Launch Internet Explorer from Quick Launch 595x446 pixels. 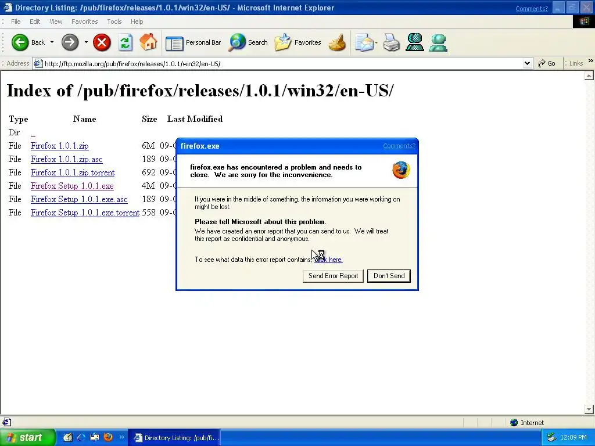click(81, 437)
